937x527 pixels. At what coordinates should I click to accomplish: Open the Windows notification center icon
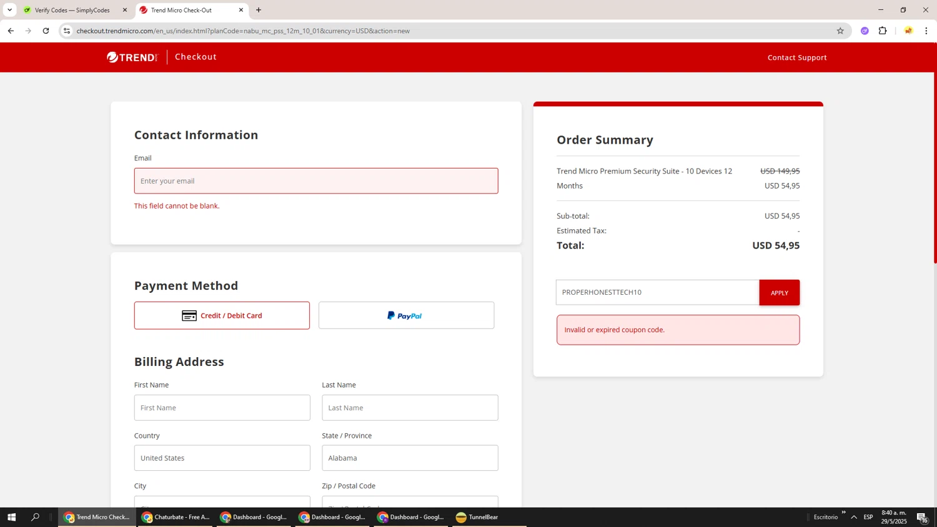click(x=923, y=517)
